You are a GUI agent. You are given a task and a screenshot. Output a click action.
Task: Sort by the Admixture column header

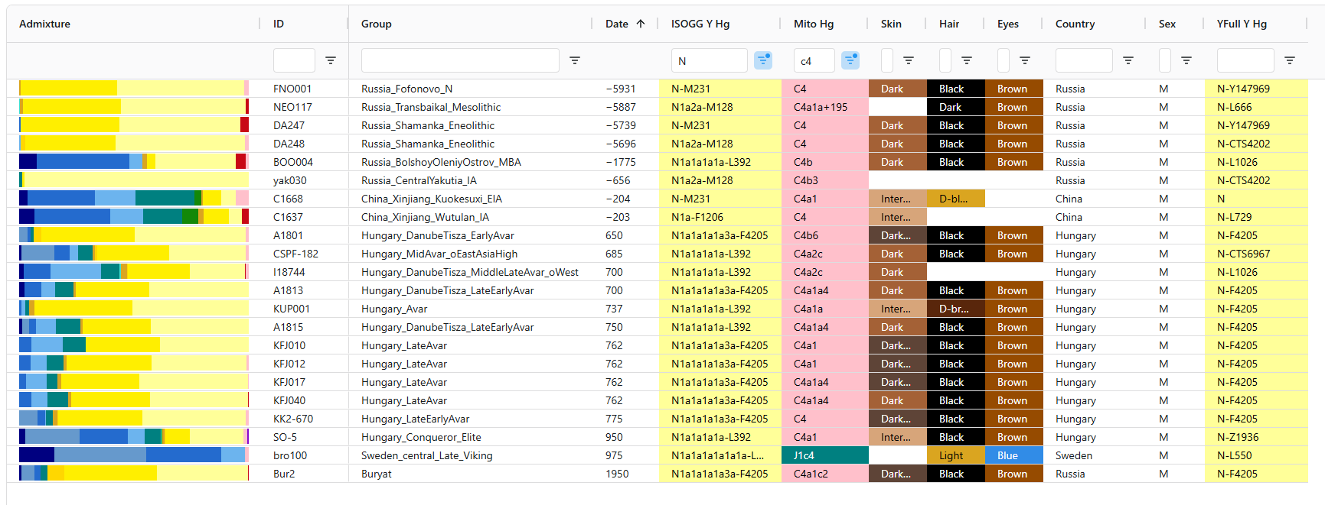[44, 24]
